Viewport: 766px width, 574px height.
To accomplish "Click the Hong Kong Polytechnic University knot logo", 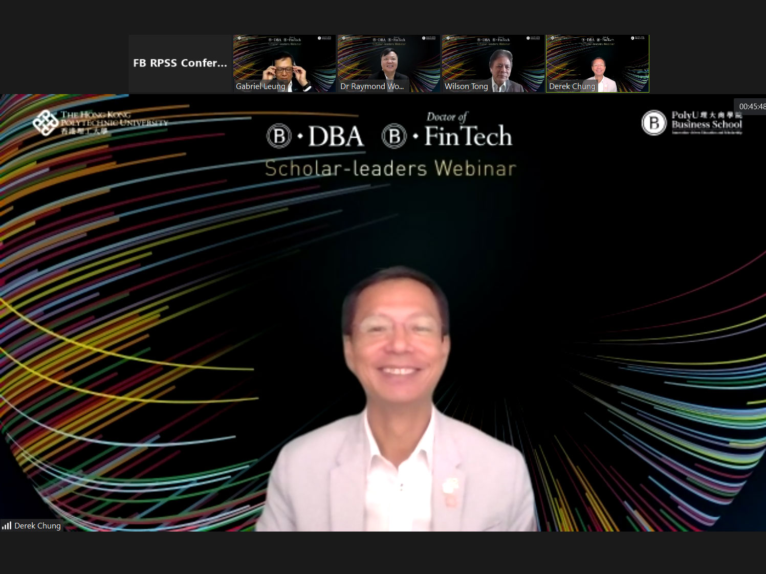I will [x=45, y=123].
